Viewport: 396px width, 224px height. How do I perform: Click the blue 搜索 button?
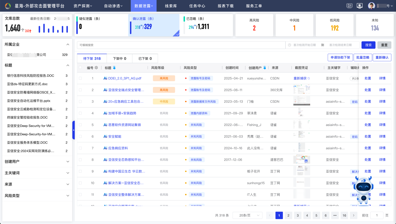pyautogui.click(x=368, y=45)
